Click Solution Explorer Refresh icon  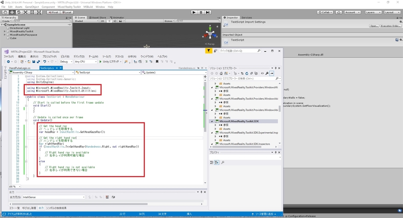click(247, 73)
